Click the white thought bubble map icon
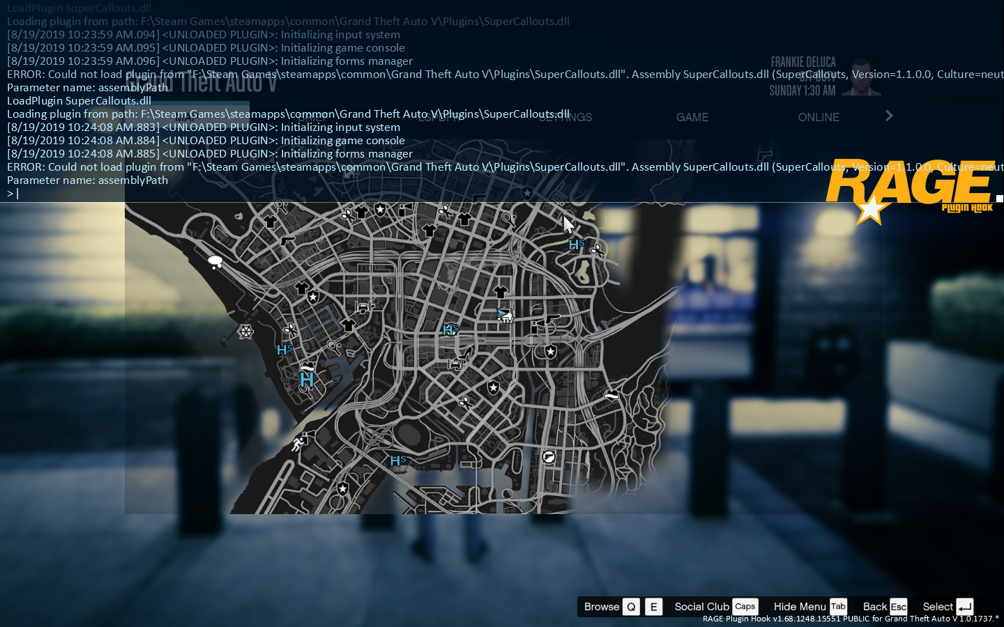 coord(215,262)
